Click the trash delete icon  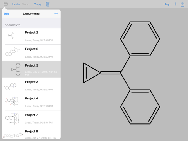click(48, 4)
